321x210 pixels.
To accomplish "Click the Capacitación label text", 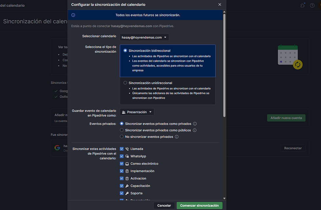I will [x=140, y=186].
